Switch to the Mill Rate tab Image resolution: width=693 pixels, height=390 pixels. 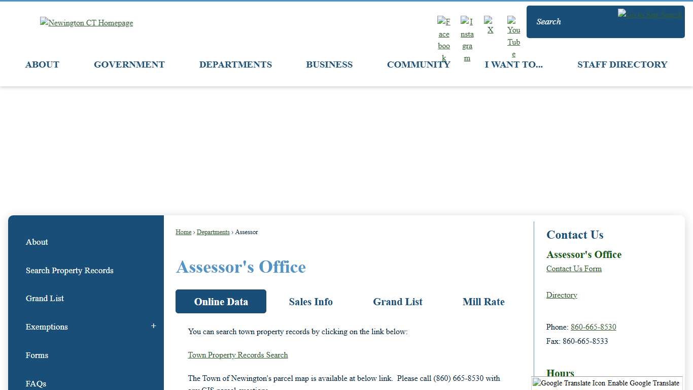point(483,302)
